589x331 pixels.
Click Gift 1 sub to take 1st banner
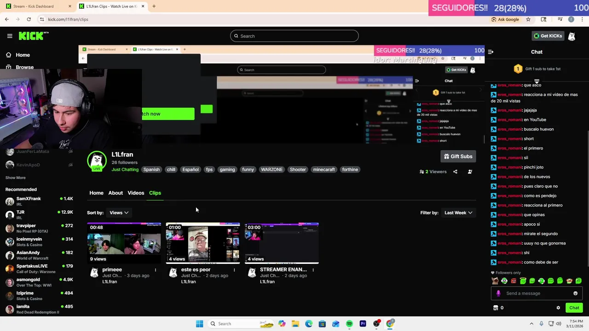[537, 69]
